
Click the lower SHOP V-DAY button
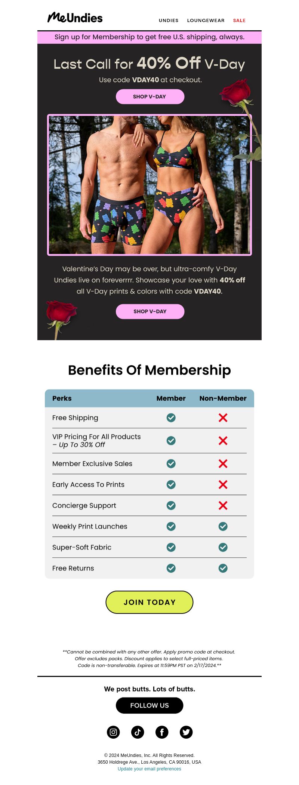tap(150, 311)
